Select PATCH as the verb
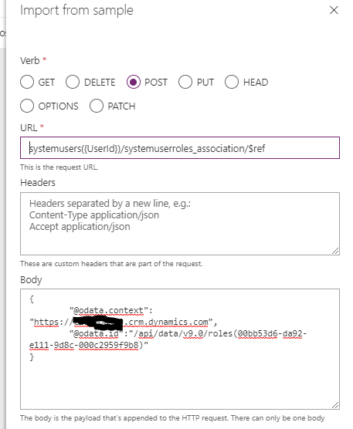Image resolution: width=353 pixels, height=429 pixels. 97,106
